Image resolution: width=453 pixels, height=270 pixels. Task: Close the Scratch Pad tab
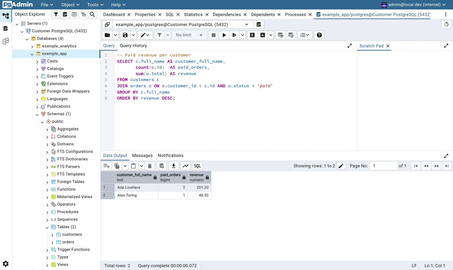pyautogui.click(x=388, y=46)
